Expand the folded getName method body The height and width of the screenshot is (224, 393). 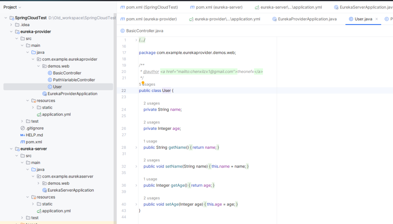tap(136, 148)
